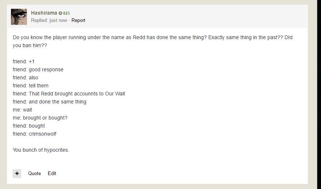Click the 823 reputation count
321x189 pixels.
coord(66,13)
